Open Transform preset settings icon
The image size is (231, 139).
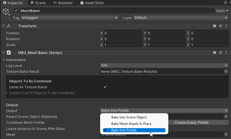click(x=220, y=26)
